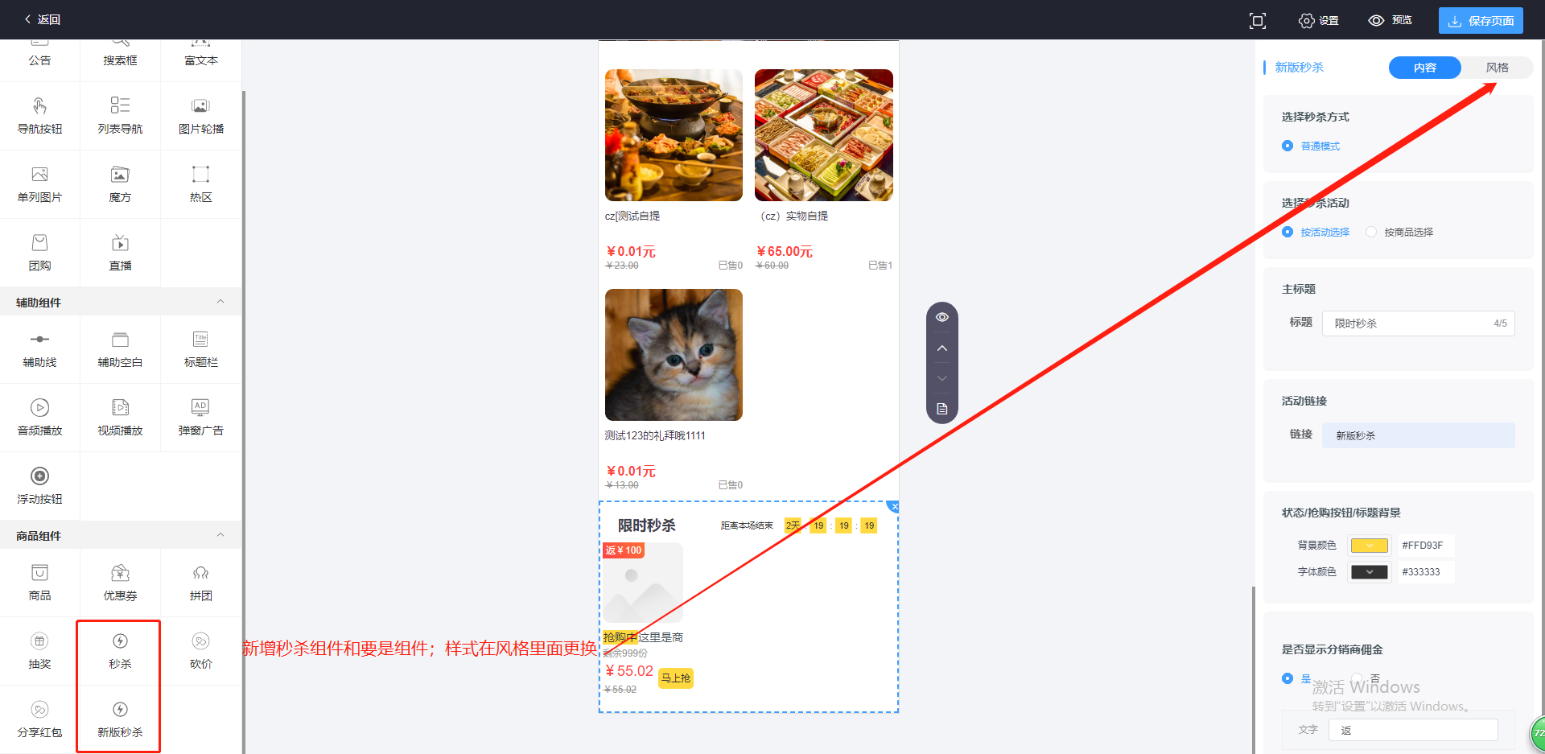
Task: Select the 秒杀 component icon
Action: 120,641
